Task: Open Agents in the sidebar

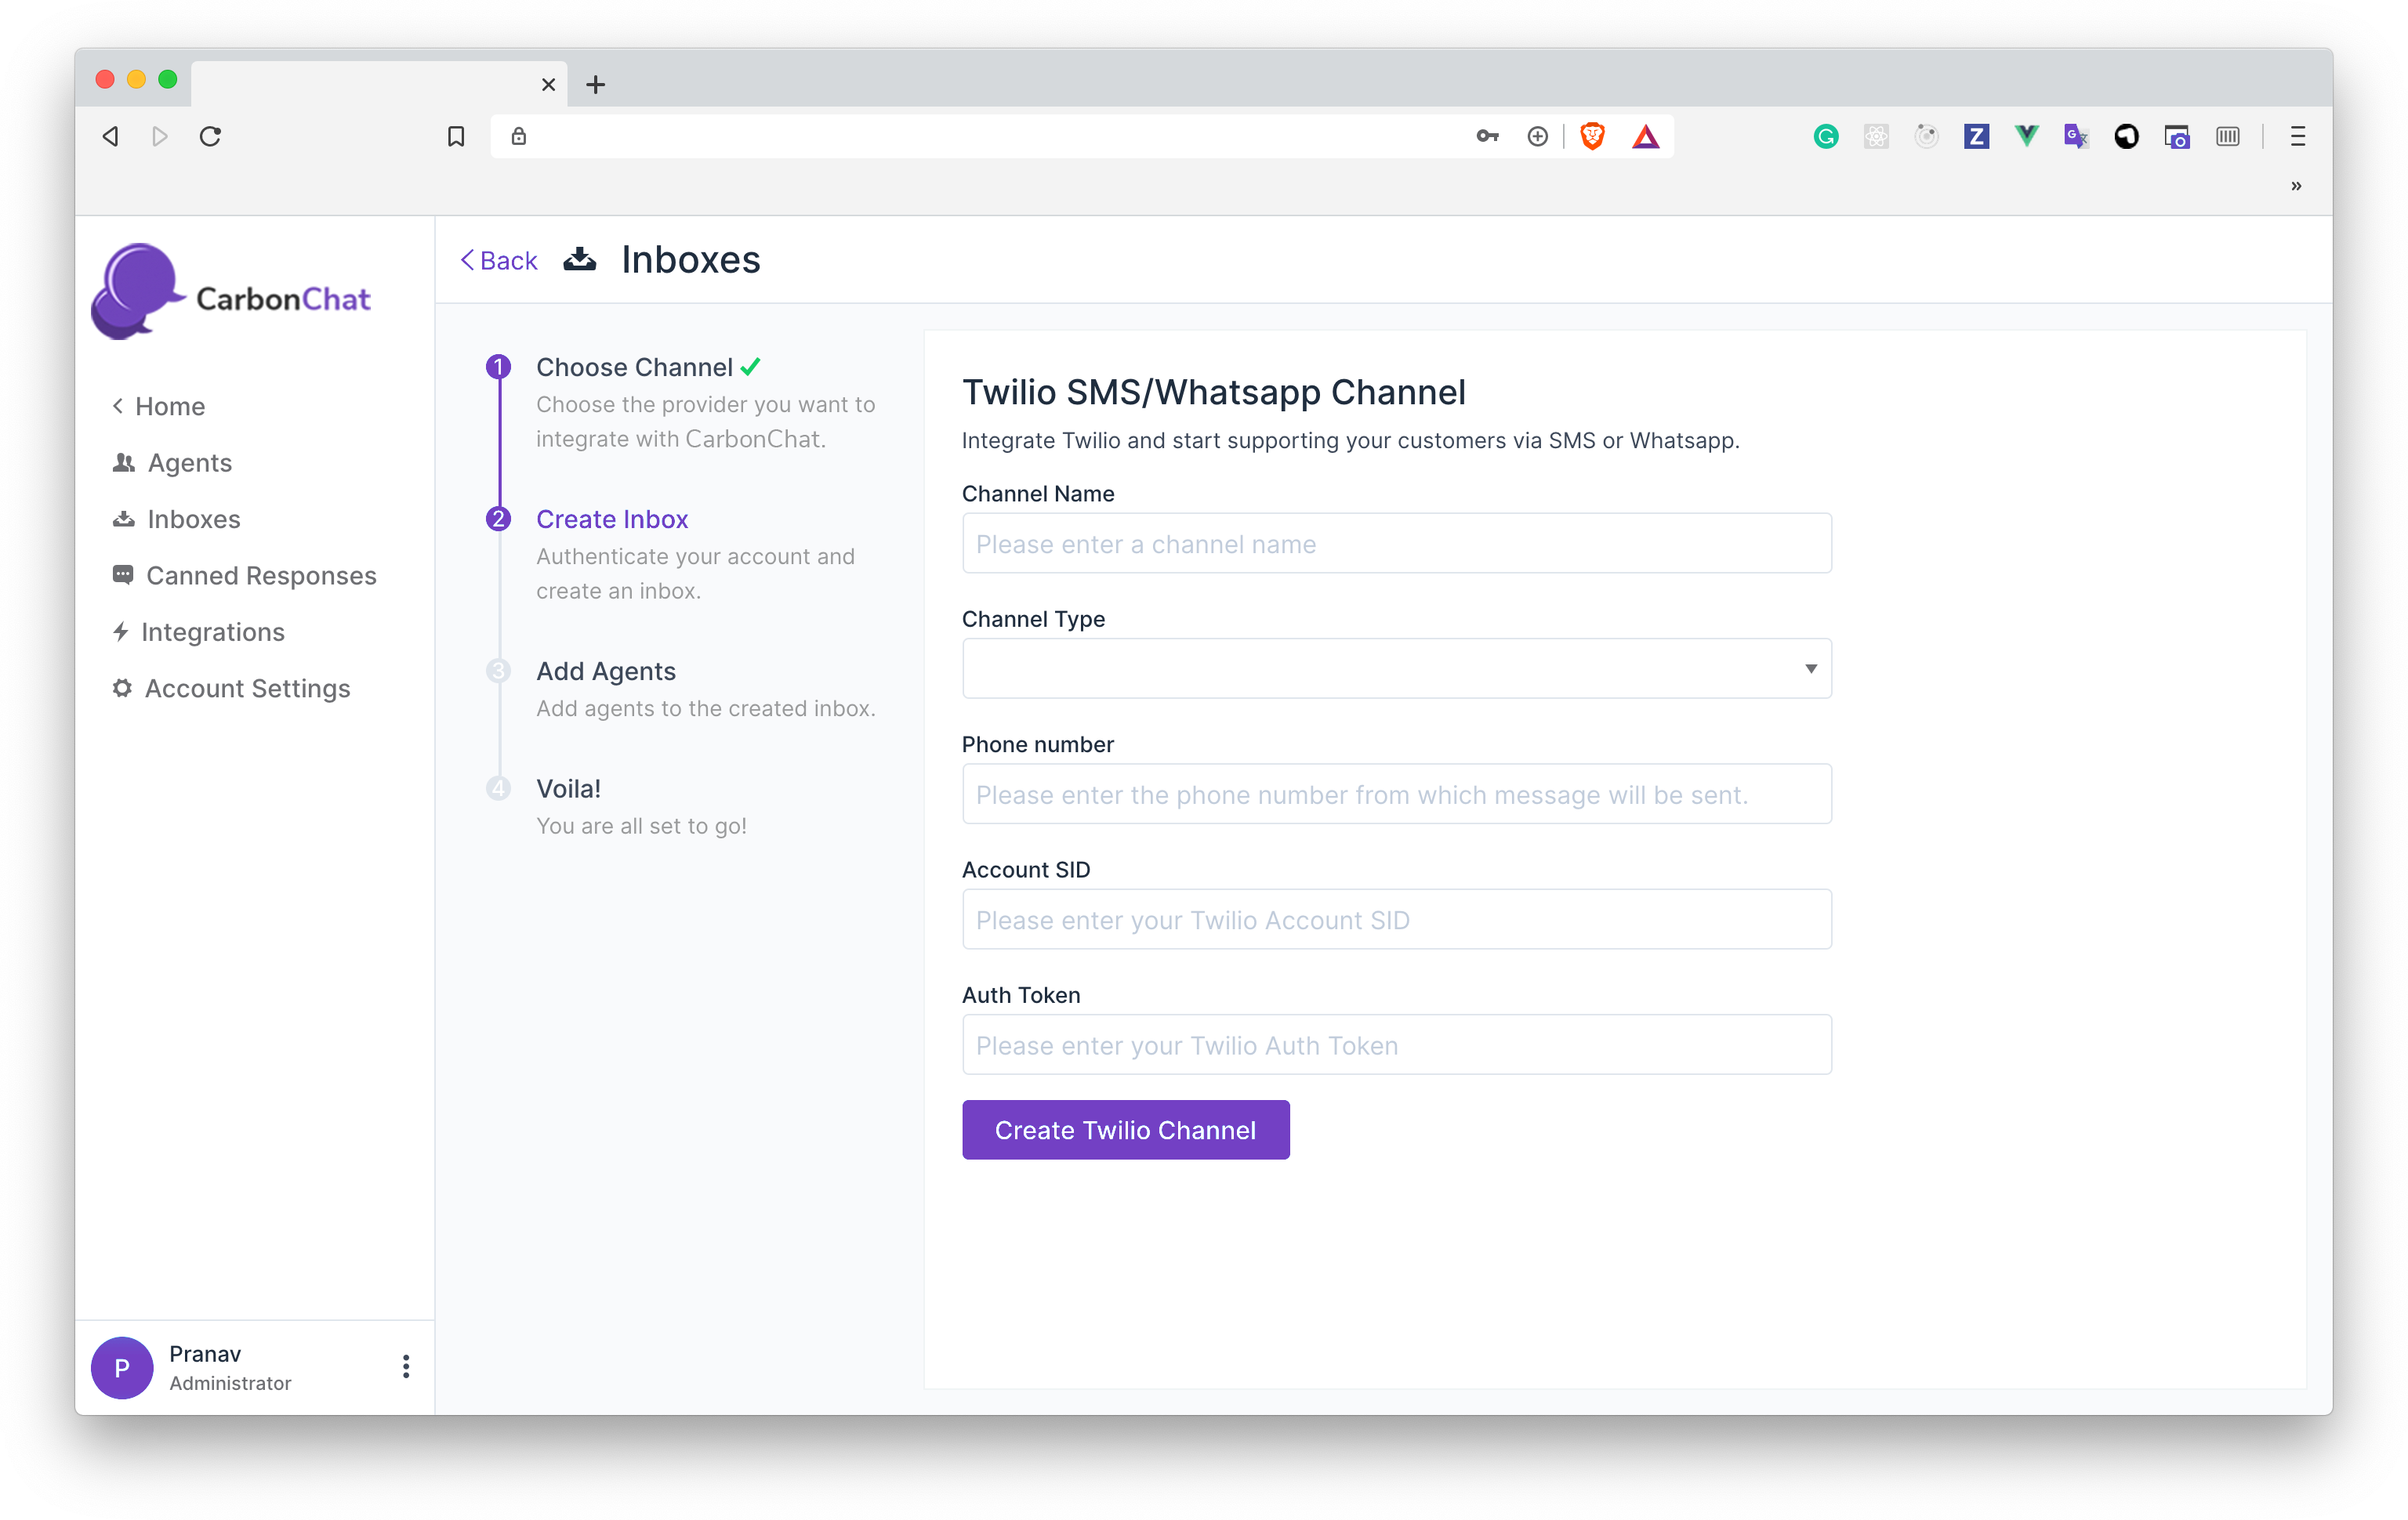Action: point(189,463)
